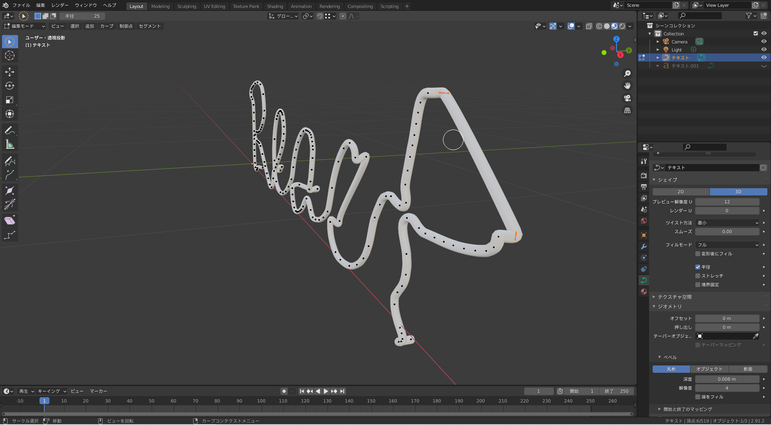Switch to the Sculpting workspace tab
The width and height of the screenshot is (771, 425).
187,6
